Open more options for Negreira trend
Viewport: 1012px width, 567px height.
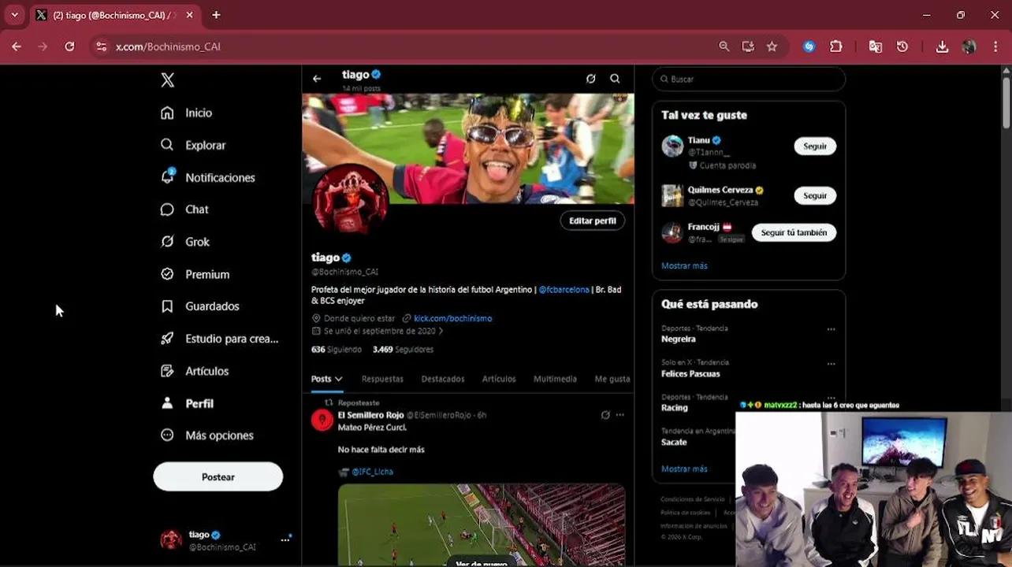coord(831,329)
